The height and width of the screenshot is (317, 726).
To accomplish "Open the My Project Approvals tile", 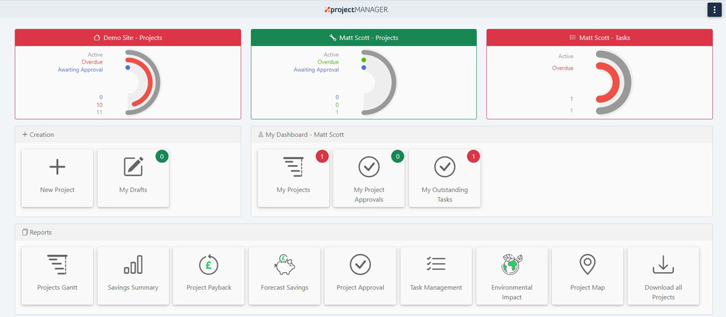I will pyautogui.click(x=369, y=178).
